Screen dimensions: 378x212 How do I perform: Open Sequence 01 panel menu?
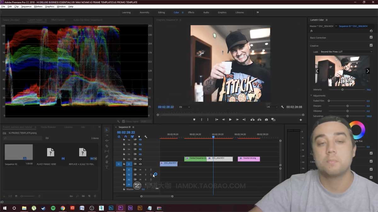click(x=133, y=127)
